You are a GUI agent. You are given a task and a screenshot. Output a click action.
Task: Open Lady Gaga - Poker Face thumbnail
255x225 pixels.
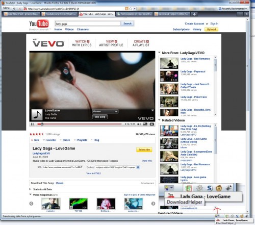(169, 102)
